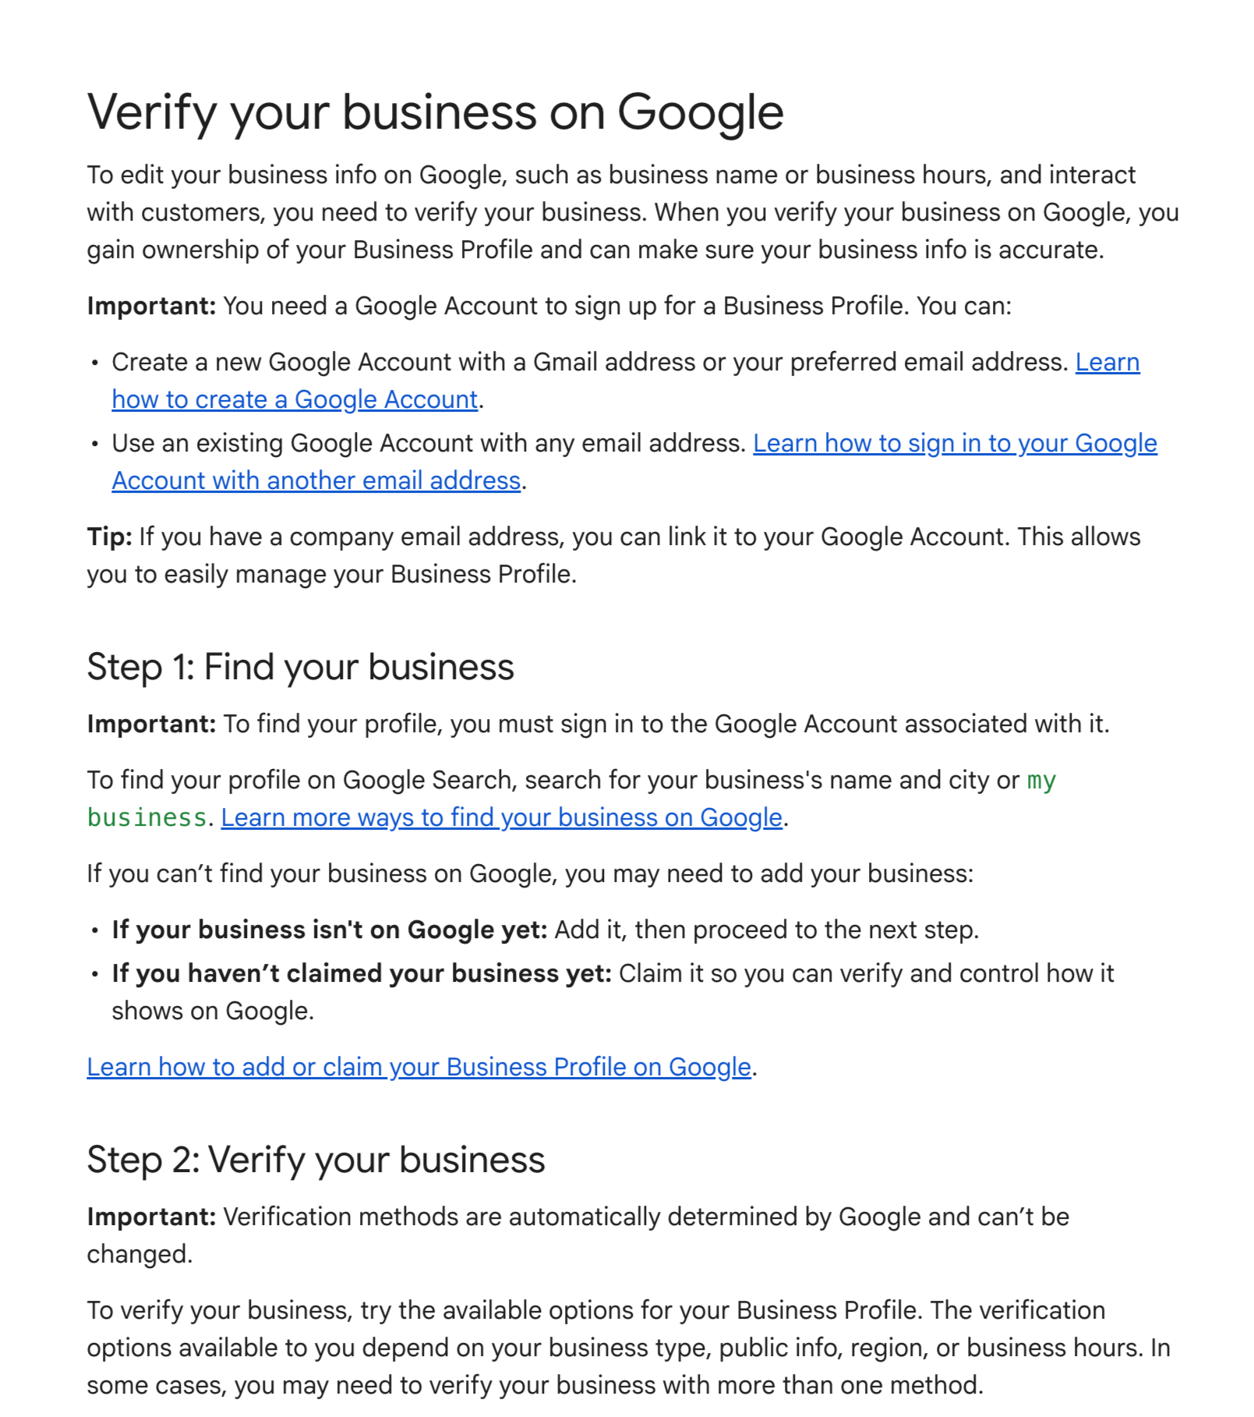1254x1417 pixels.
Task: Click the 'Important:' label under Step 2 heading
Action: click(151, 1217)
